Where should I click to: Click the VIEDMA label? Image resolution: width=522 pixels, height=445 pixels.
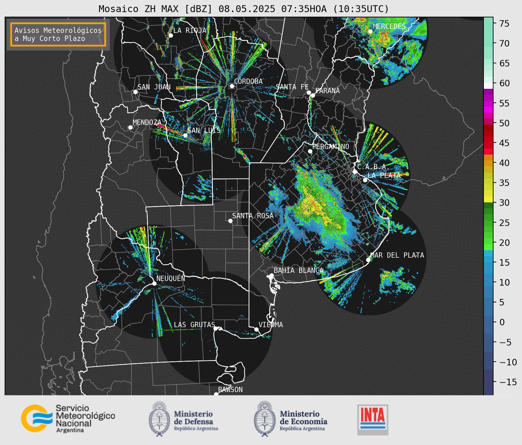[271, 325]
